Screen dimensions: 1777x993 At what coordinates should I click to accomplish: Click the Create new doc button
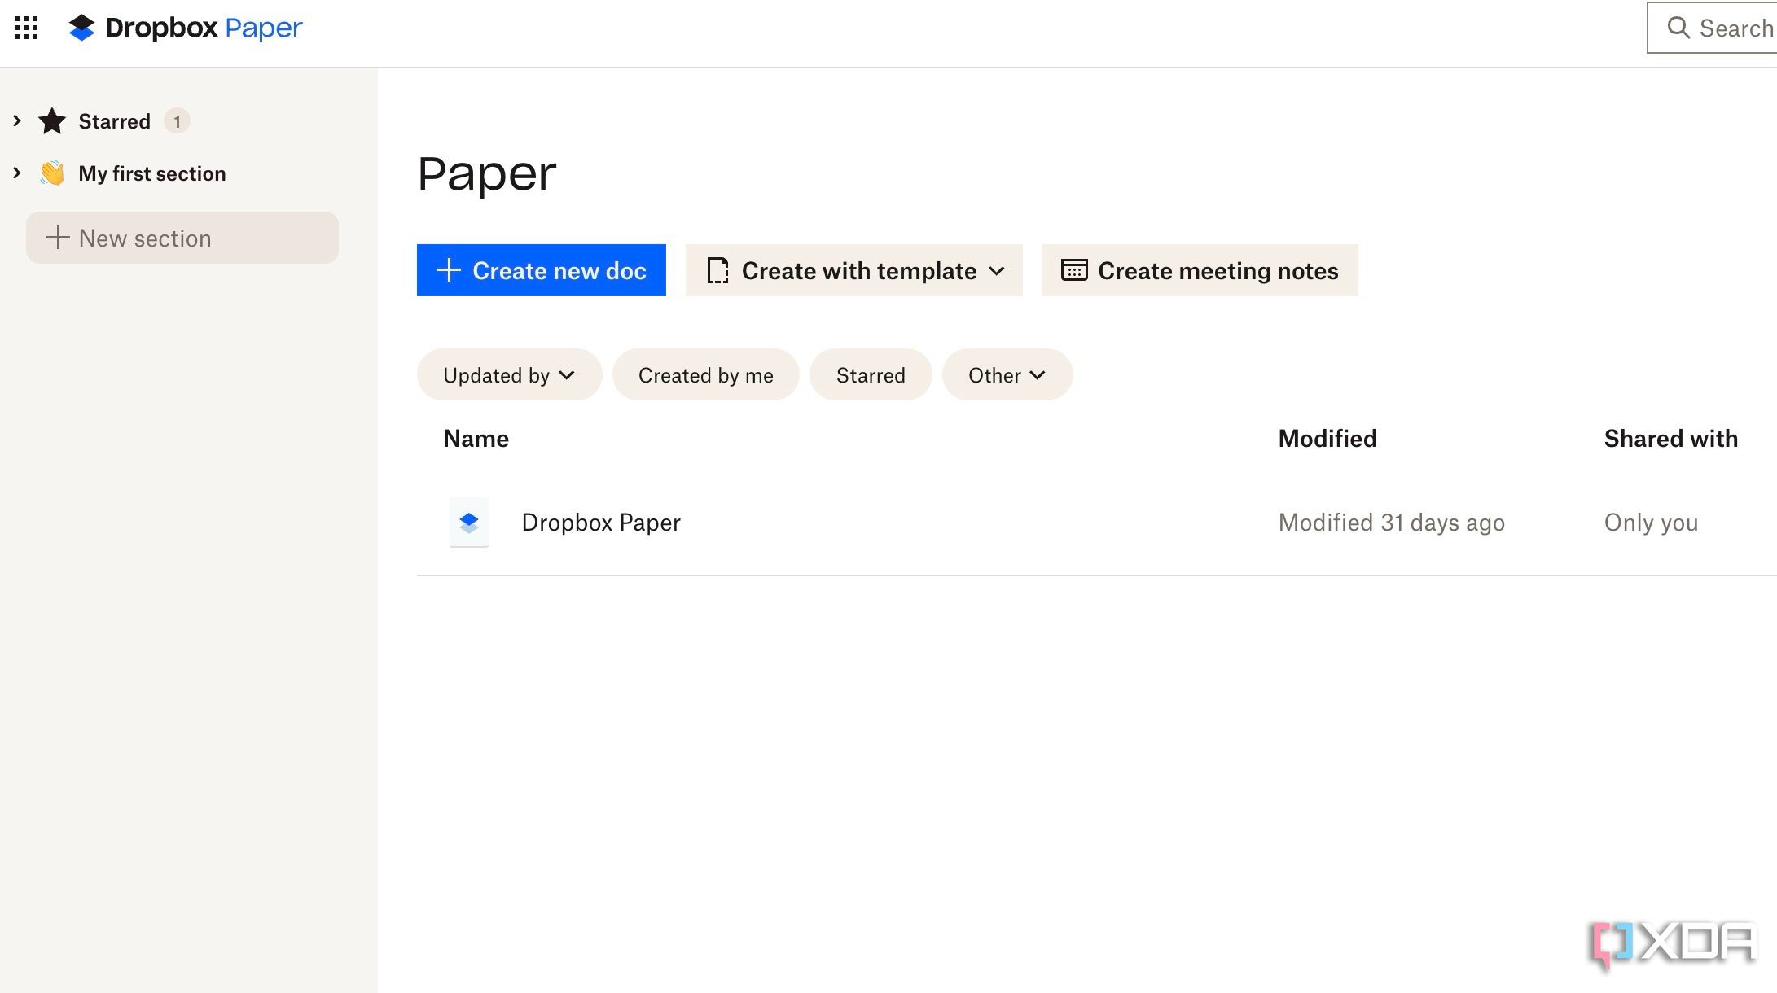(542, 271)
